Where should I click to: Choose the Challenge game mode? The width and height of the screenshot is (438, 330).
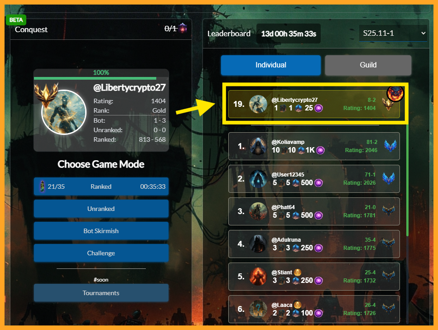click(101, 253)
